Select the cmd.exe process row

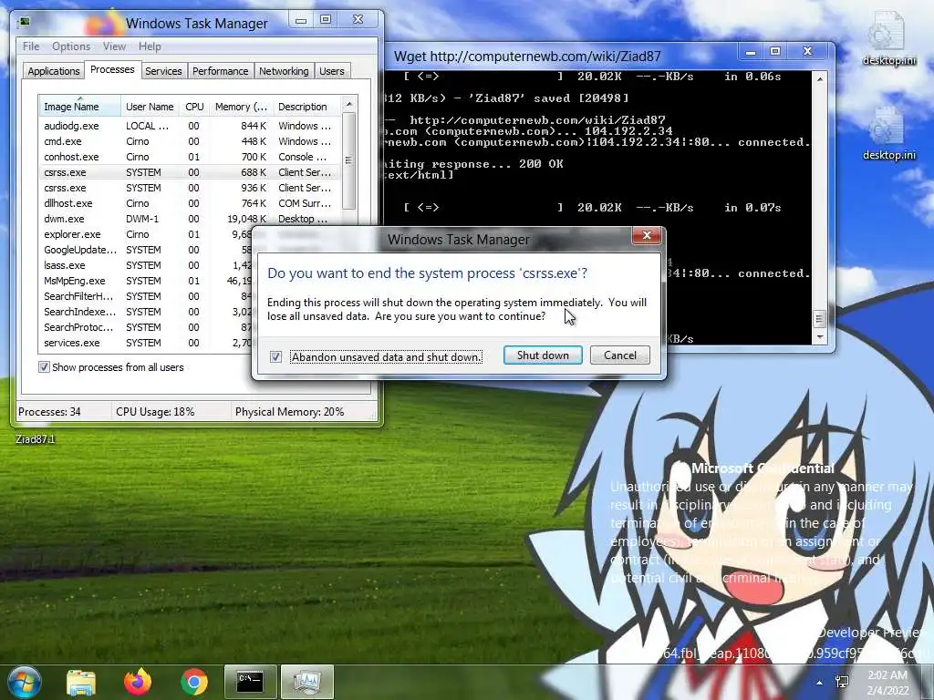click(x=190, y=141)
